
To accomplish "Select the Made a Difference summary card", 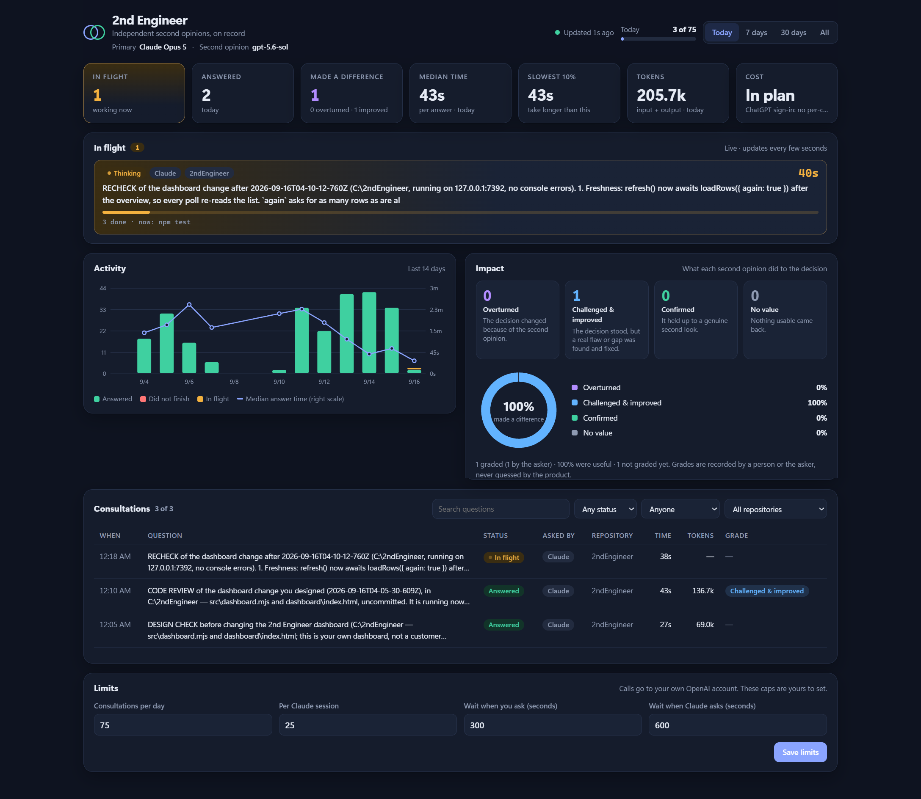I will coord(351,93).
